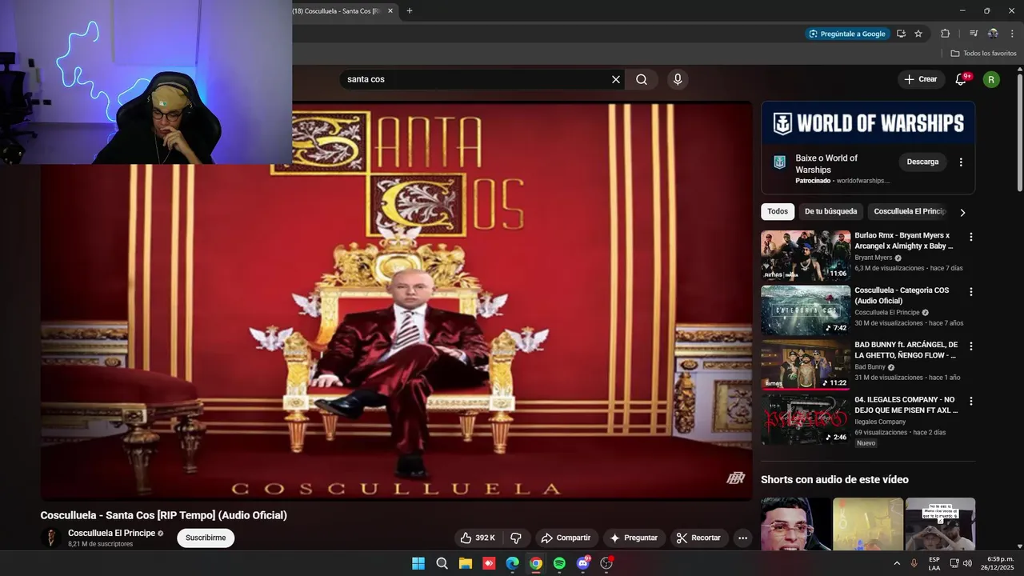Open the channel avatar beside the title
The width and height of the screenshot is (1024, 576).
point(51,538)
